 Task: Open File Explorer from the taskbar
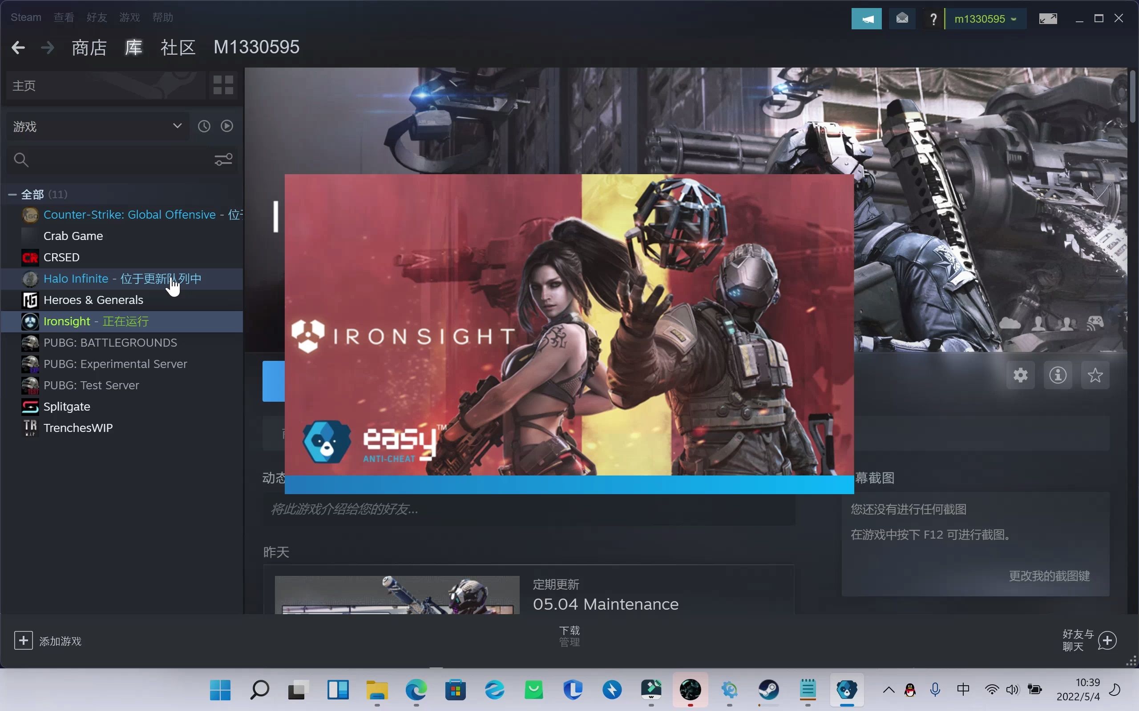pyautogui.click(x=377, y=690)
